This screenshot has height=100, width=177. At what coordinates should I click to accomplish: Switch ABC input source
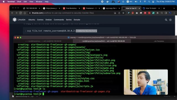coord(129,2)
